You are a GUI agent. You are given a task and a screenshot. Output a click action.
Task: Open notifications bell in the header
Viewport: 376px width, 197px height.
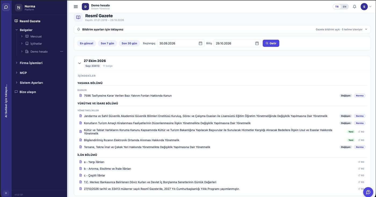pos(355,7)
